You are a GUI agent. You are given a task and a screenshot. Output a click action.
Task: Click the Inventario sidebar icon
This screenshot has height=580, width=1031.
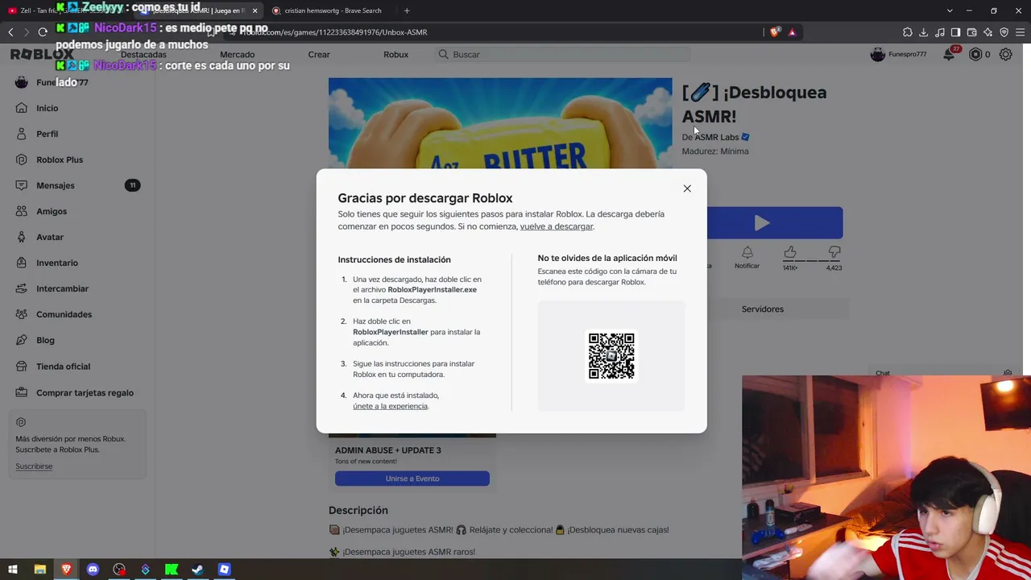21,263
